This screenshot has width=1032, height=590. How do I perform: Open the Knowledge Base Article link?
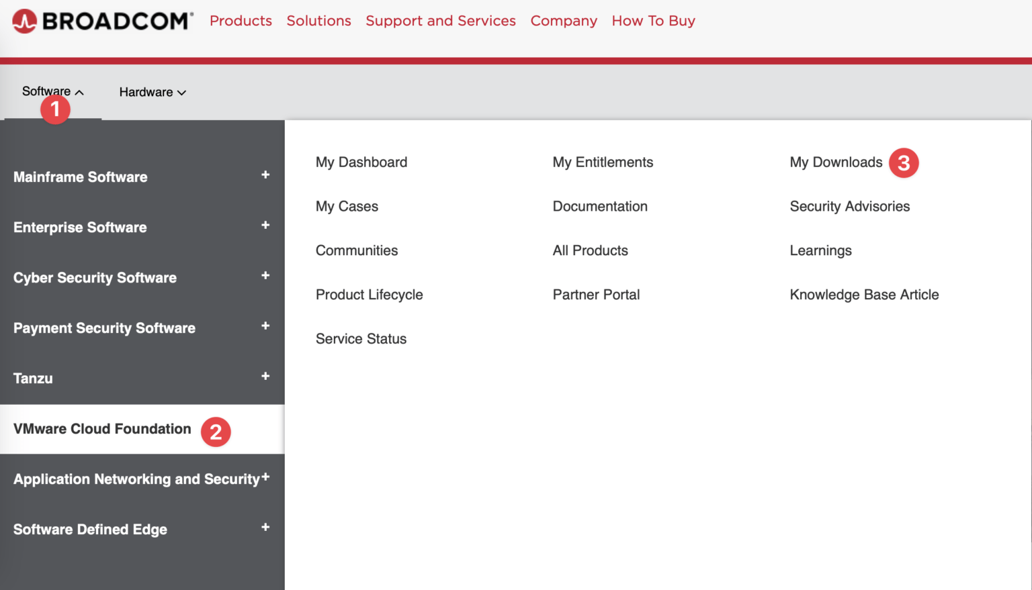click(x=864, y=295)
